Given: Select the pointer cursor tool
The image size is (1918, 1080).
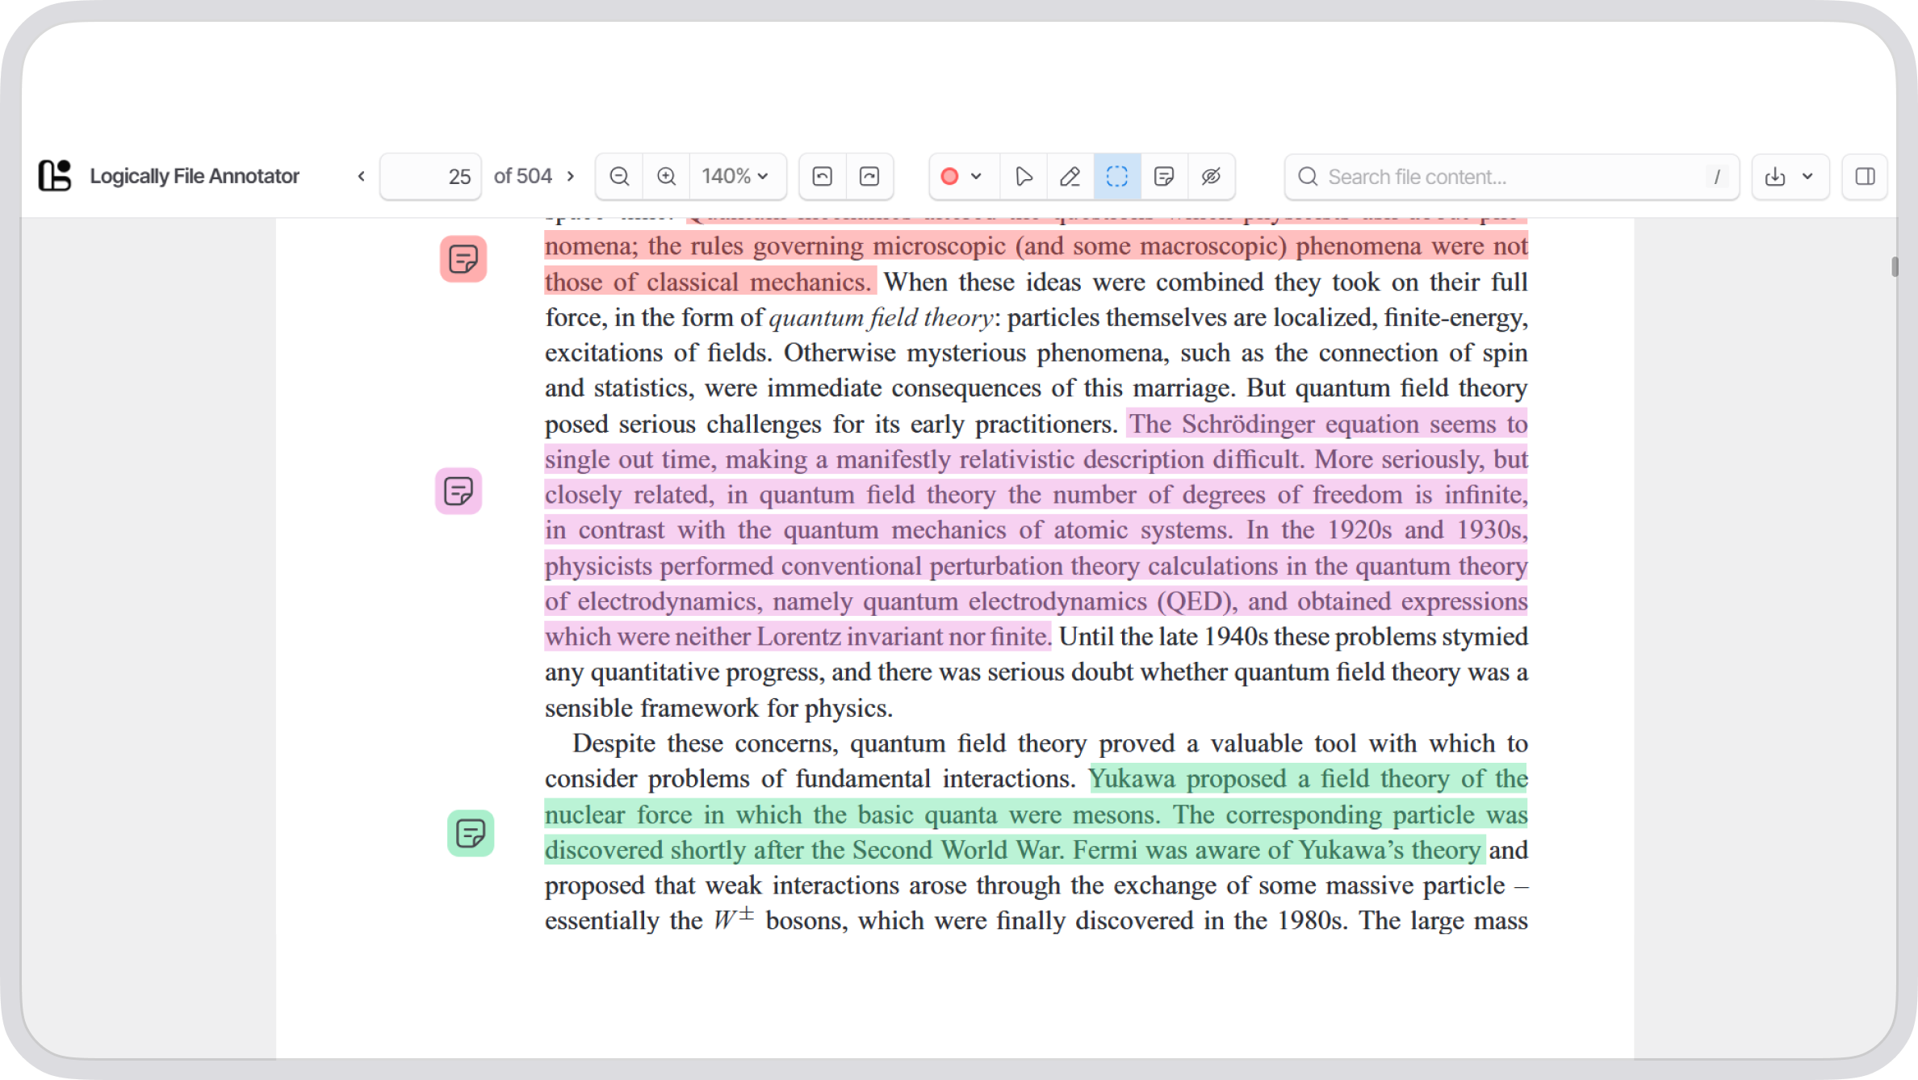Looking at the screenshot, I should 1024,176.
